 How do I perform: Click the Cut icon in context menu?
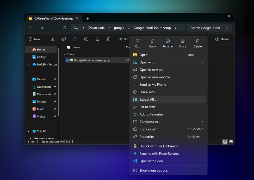coord(137,41)
